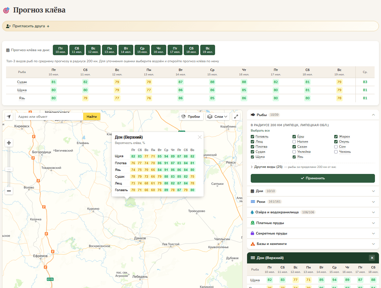Zoom out the map with minus button
The height and width of the screenshot is (288, 381).
pos(9,191)
